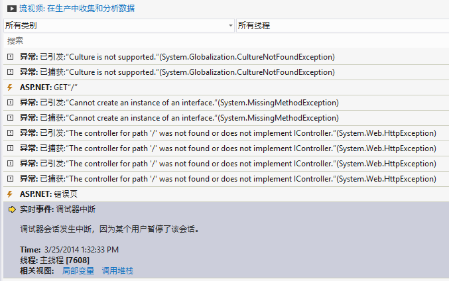Open the streaming video link about collecting data

click(77, 9)
